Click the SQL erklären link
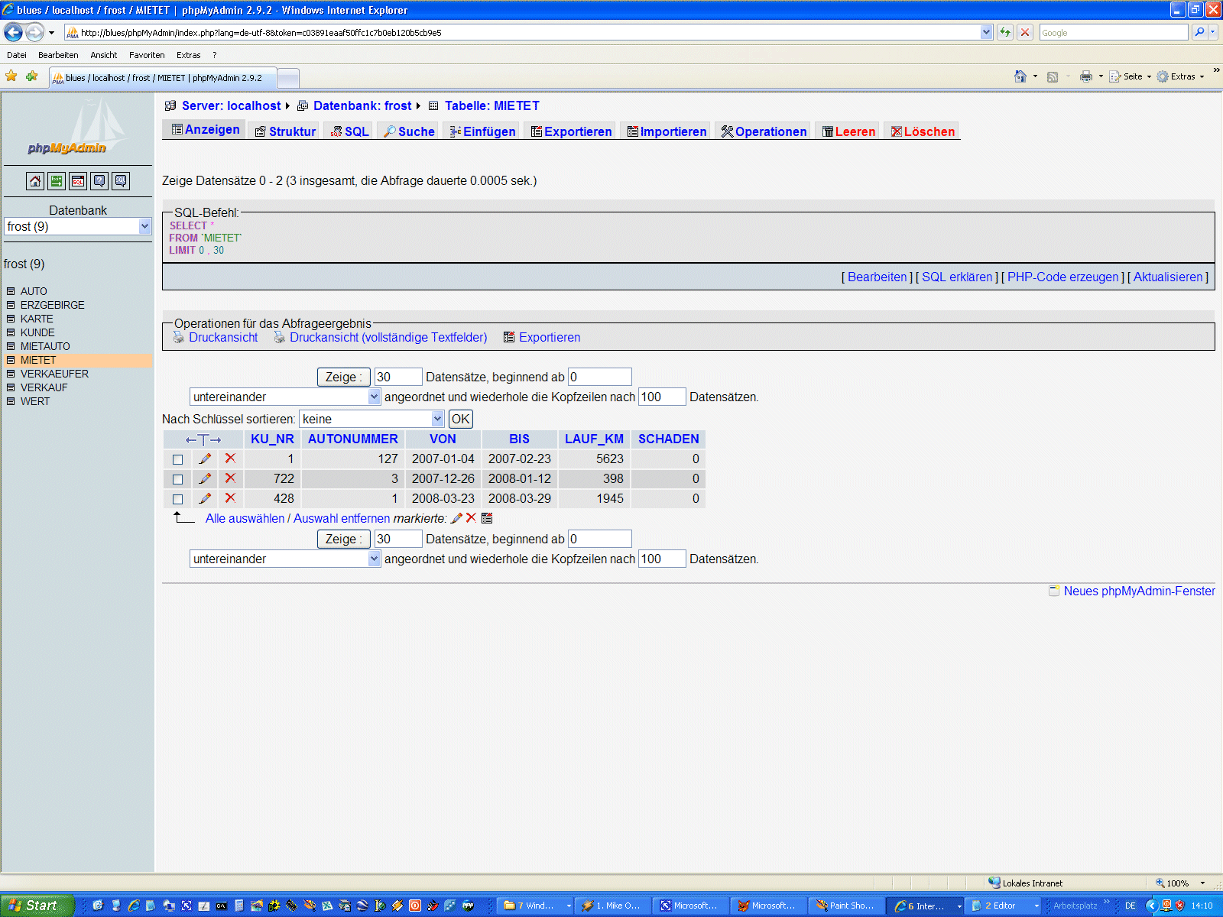Viewport: 1223px width, 917px height. pos(957,277)
